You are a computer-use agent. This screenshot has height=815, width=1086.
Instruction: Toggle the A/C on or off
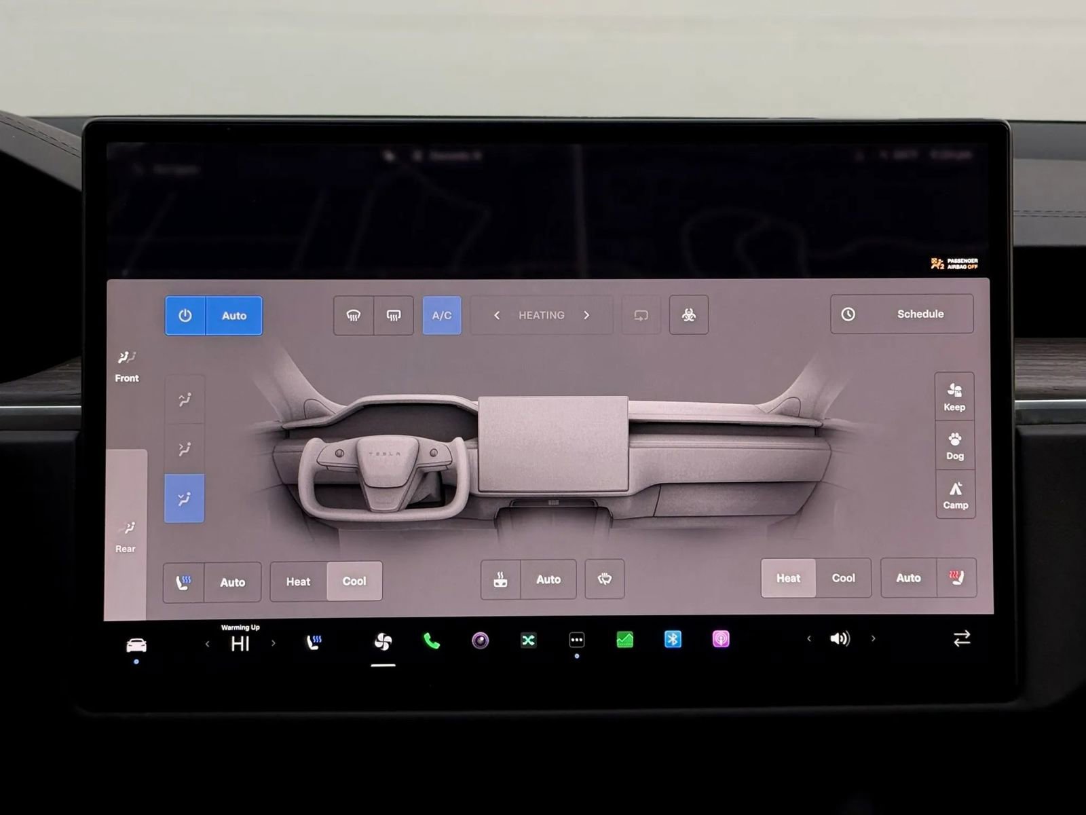(x=442, y=315)
